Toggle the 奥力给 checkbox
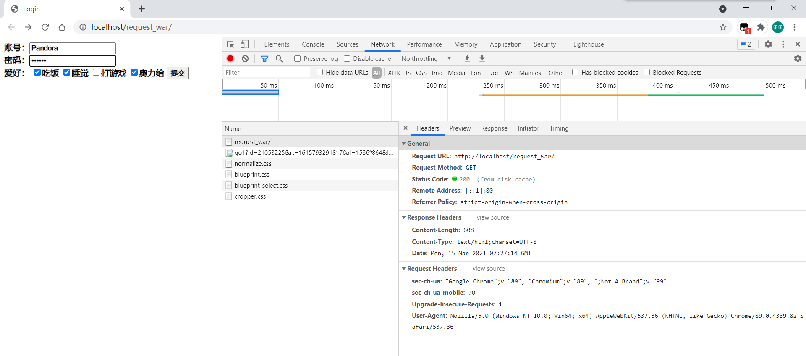The image size is (806, 356). [134, 72]
